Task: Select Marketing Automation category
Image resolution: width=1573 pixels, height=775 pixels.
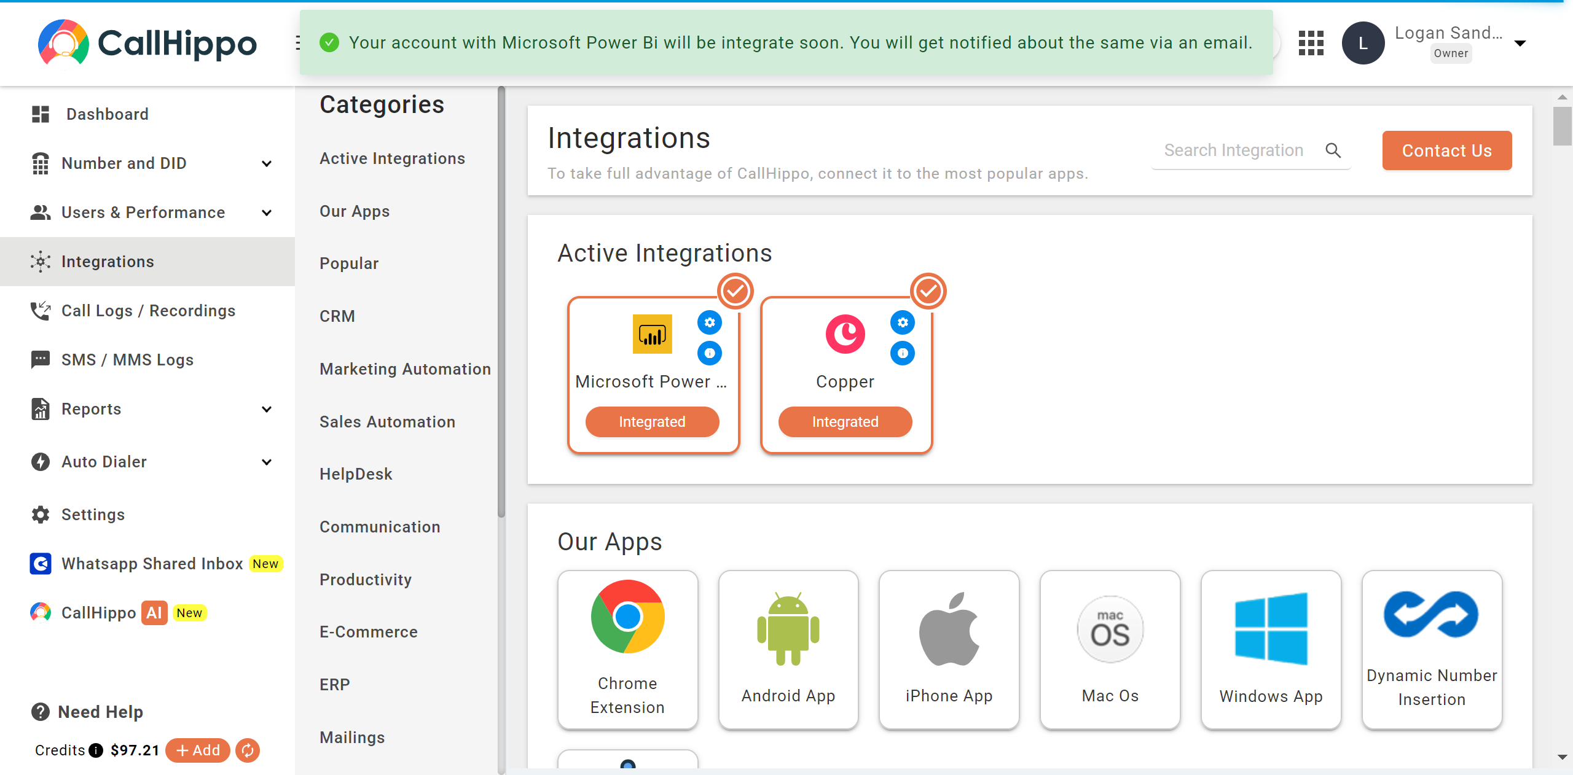Action: 405,369
